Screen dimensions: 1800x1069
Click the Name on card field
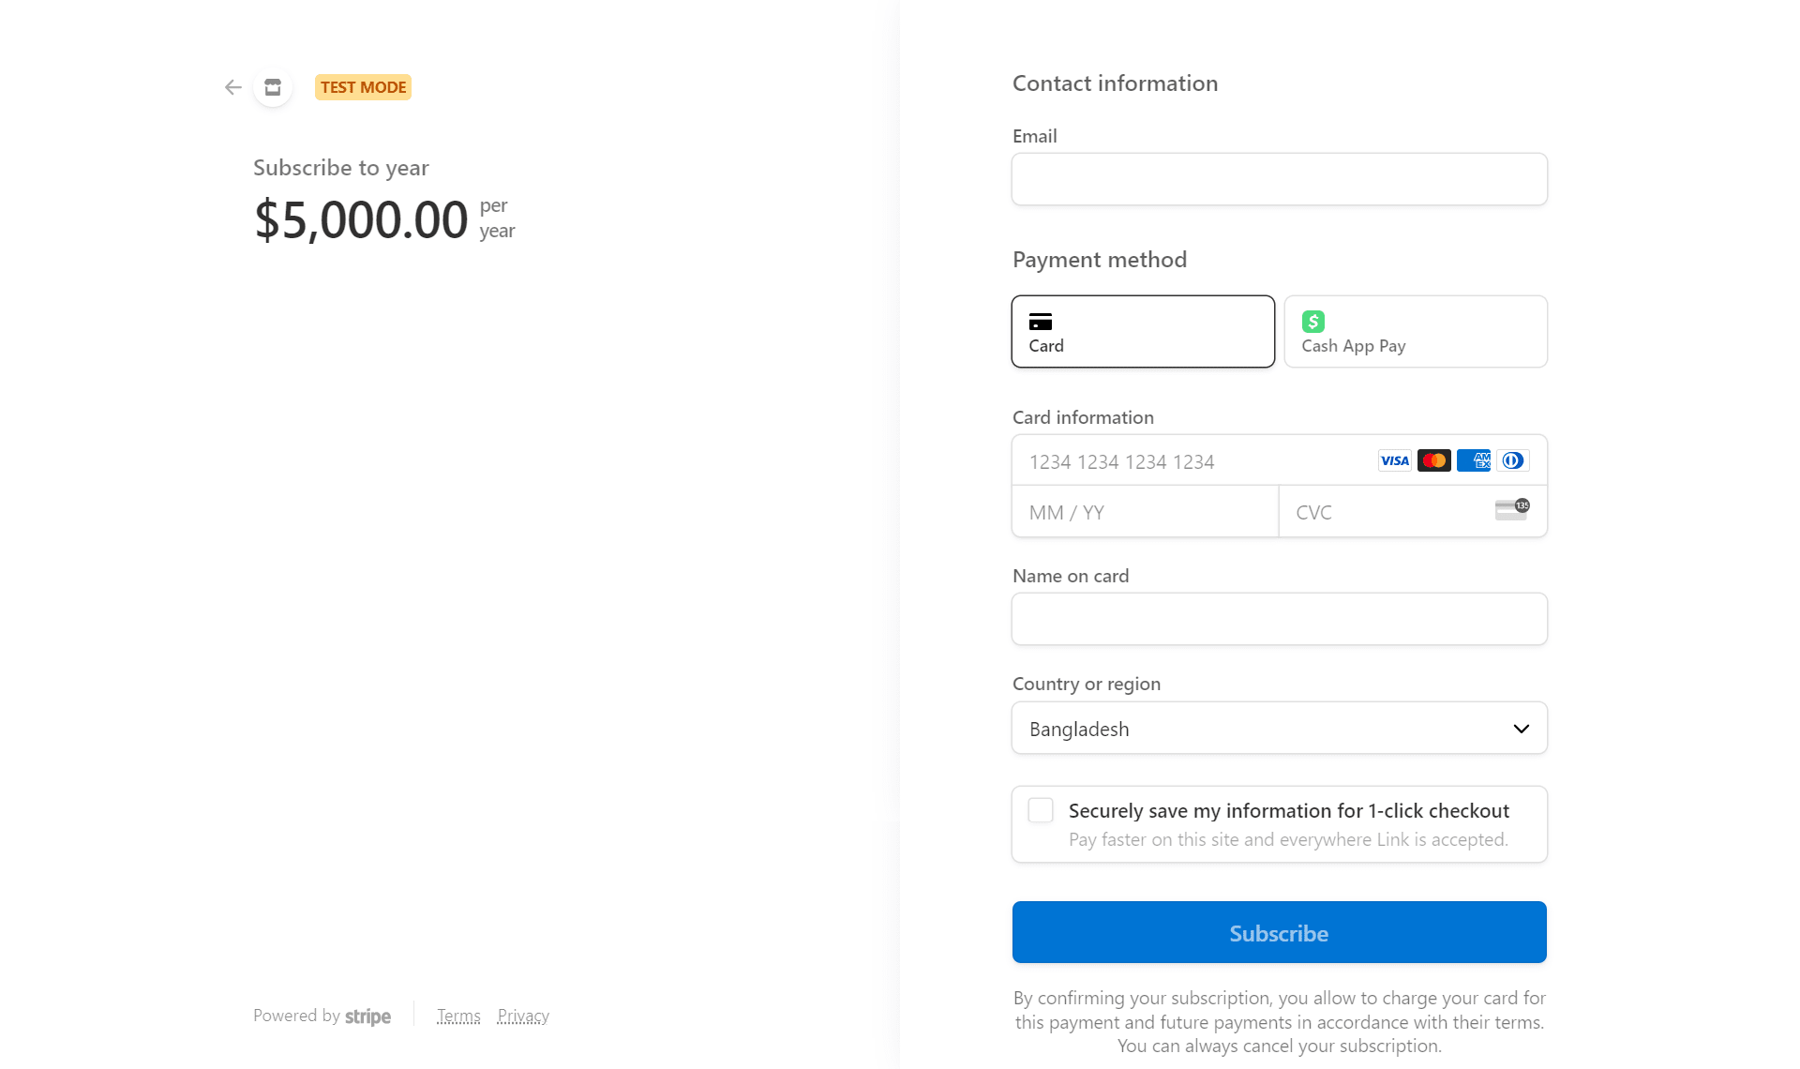click(x=1279, y=617)
